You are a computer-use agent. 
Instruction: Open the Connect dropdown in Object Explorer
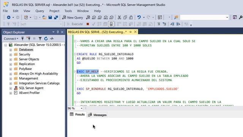[x=11, y=38]
